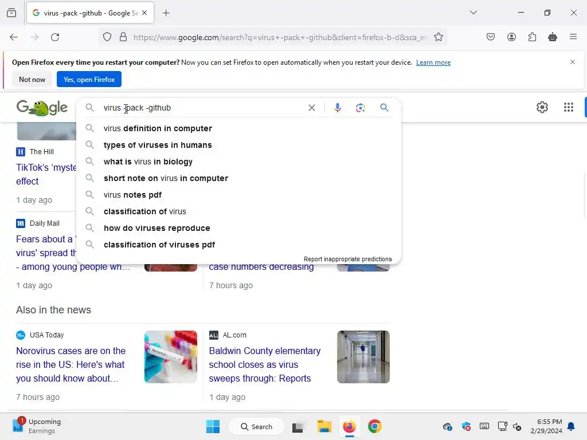587x440 pixels.
Task: Select suggestion how do viruses reproduce
Action: click(x=239, y=228)
